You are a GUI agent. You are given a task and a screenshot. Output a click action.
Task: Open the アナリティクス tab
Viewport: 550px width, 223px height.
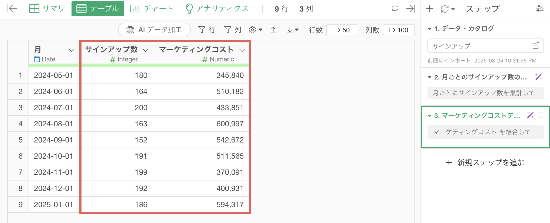point(217,9)
